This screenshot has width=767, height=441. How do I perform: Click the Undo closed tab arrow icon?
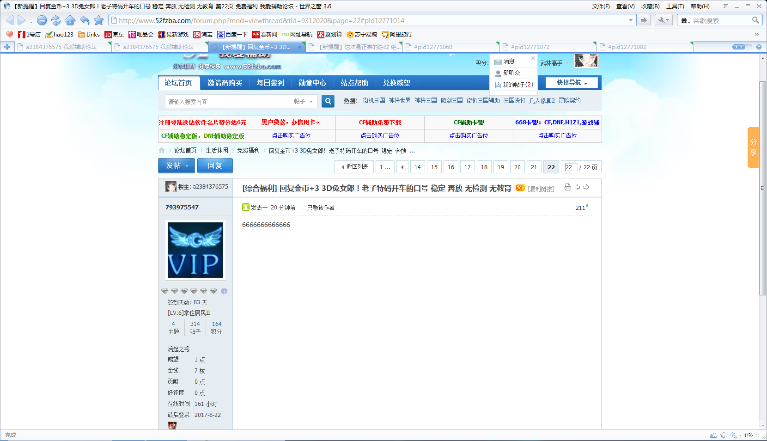coord(85,20)
